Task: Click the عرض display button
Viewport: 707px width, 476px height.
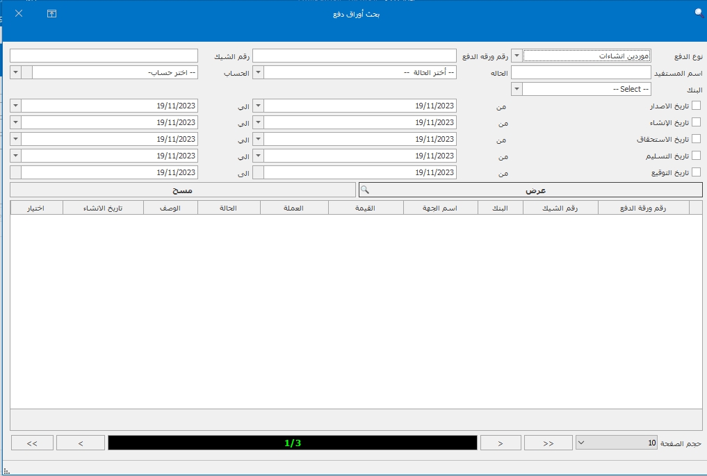Action: (x=534, y=190)
